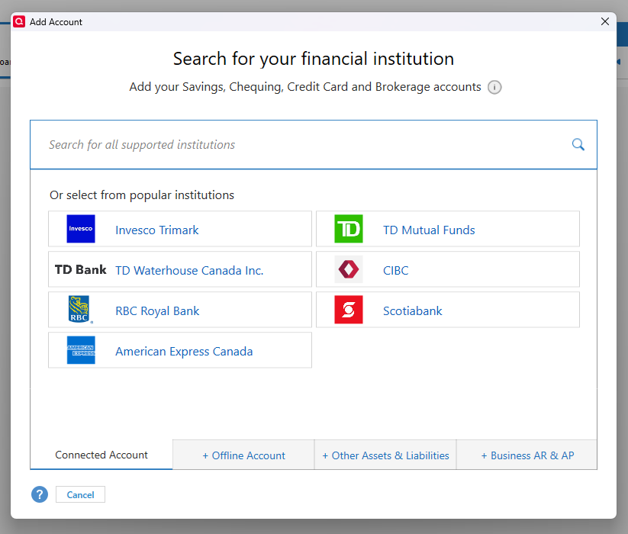Switch to the Connected Account tab
The height and width of the screenshot is (534, 628).
coord(101,455)
